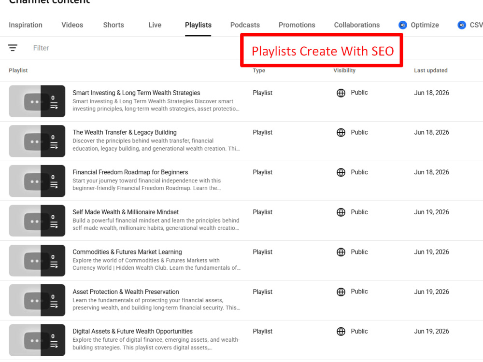This screenshot has height=362, width=483.
Task: Open Self Made Wealth playlist thumbnail
Action: [x=37, y=221]
